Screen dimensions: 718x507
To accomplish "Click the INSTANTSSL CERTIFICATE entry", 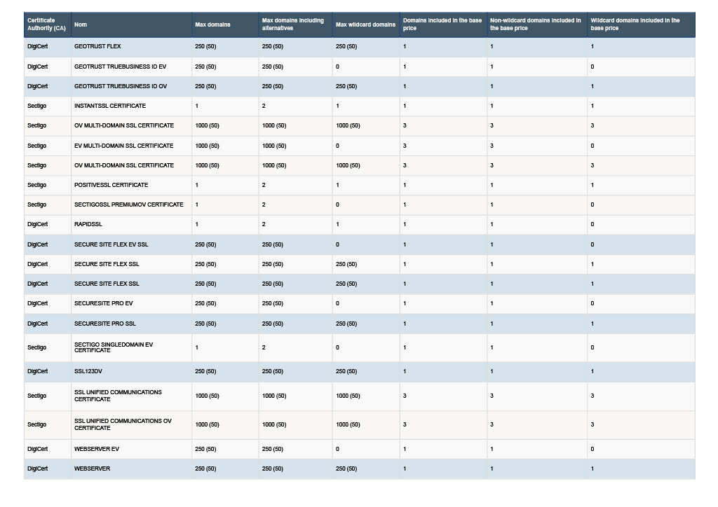I will (110, 106).
